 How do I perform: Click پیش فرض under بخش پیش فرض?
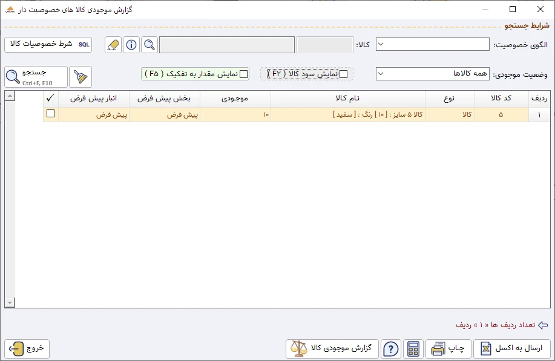click(x=165, y=114)
